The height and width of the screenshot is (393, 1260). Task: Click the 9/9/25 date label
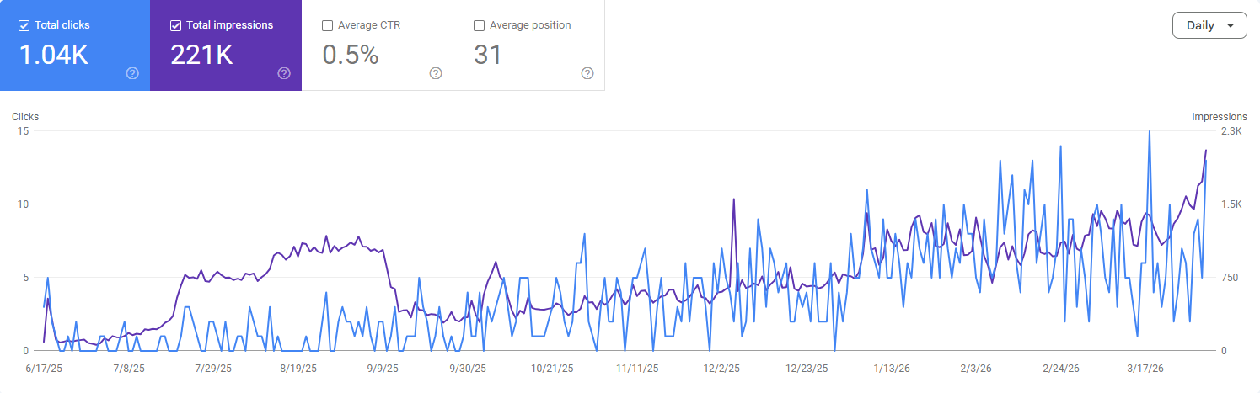(383, 369)
